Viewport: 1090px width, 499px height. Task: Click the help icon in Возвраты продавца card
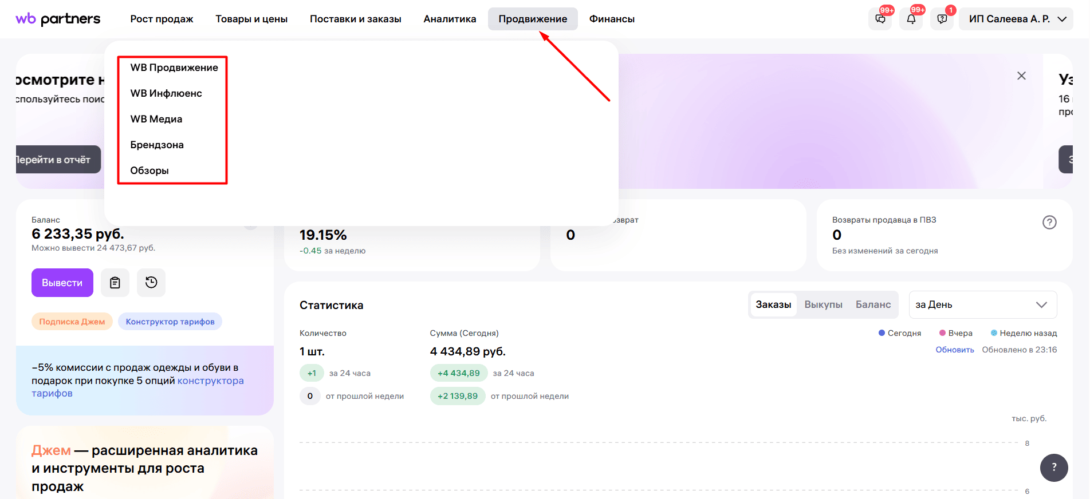(1049, 223)
